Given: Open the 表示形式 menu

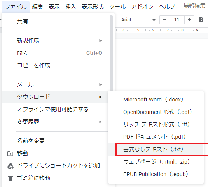Looking at the screenshot, I should [93, 7].
